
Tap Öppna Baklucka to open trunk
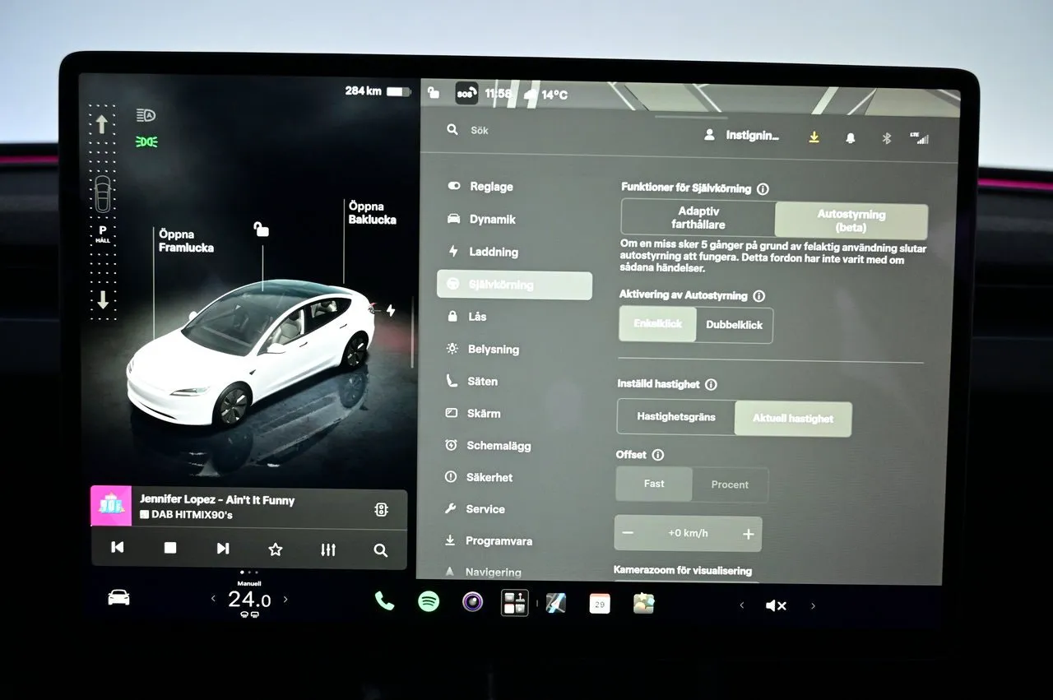click(x=372, y=213)
